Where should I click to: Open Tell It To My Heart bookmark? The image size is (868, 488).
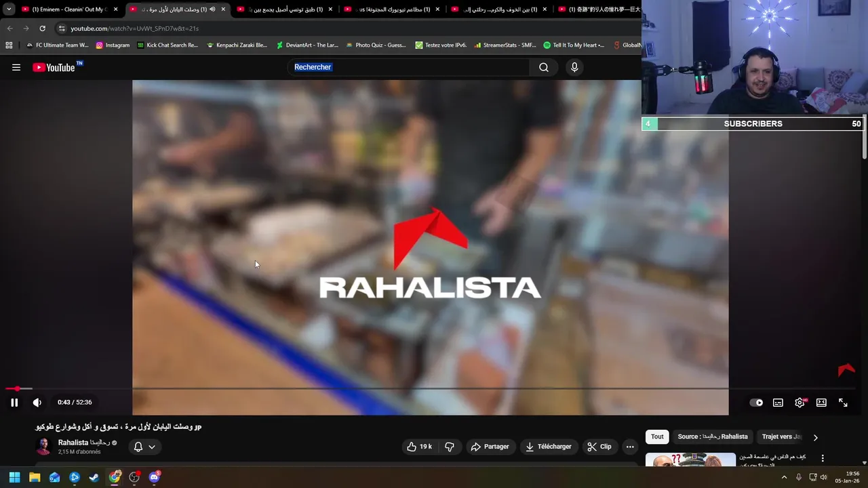pos(574,45)
